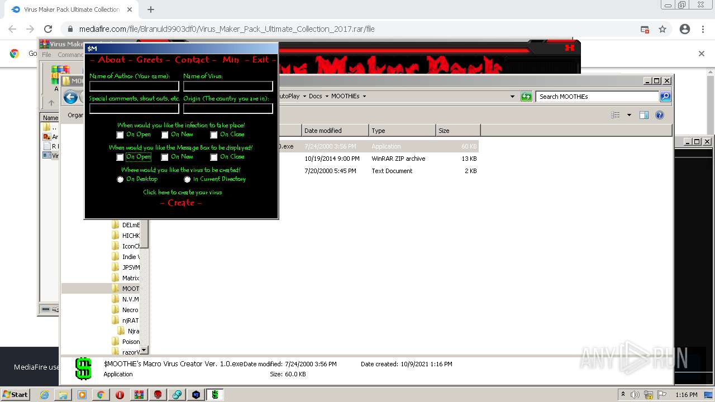The image size is (715, 402).
Task: Check Message Box On Close checkbox
Action: (214, 157)
